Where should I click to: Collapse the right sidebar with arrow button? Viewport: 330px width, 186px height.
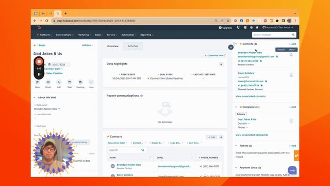[x=230, y=47]
